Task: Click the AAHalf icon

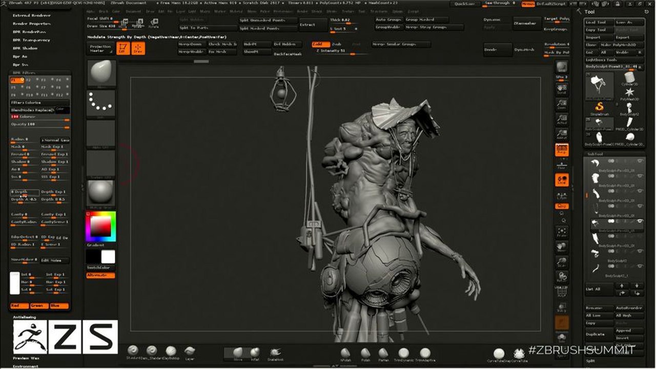Action: tap(562, 135)
